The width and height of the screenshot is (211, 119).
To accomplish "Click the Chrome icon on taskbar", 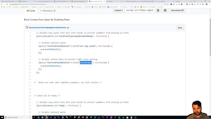I will pos(46,117).
